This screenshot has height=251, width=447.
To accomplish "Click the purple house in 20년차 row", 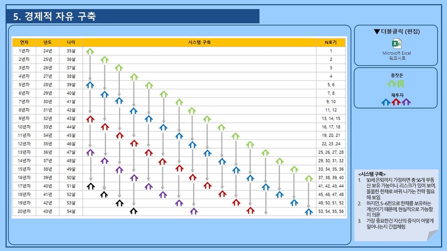I will click(194, 211).
